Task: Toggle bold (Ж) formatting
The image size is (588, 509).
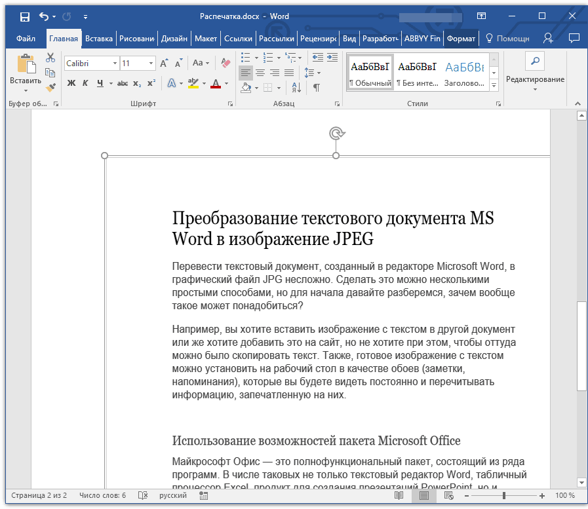Action: 71,83
